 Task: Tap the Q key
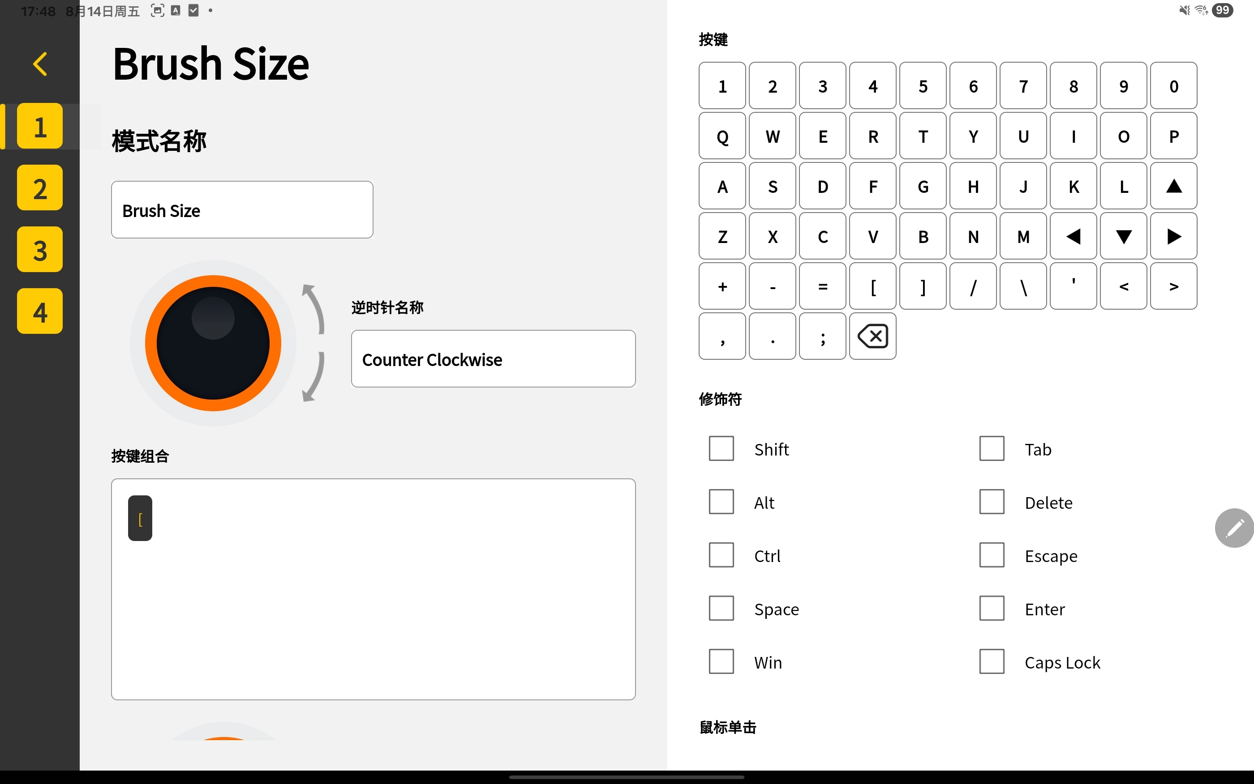[722, 136]
